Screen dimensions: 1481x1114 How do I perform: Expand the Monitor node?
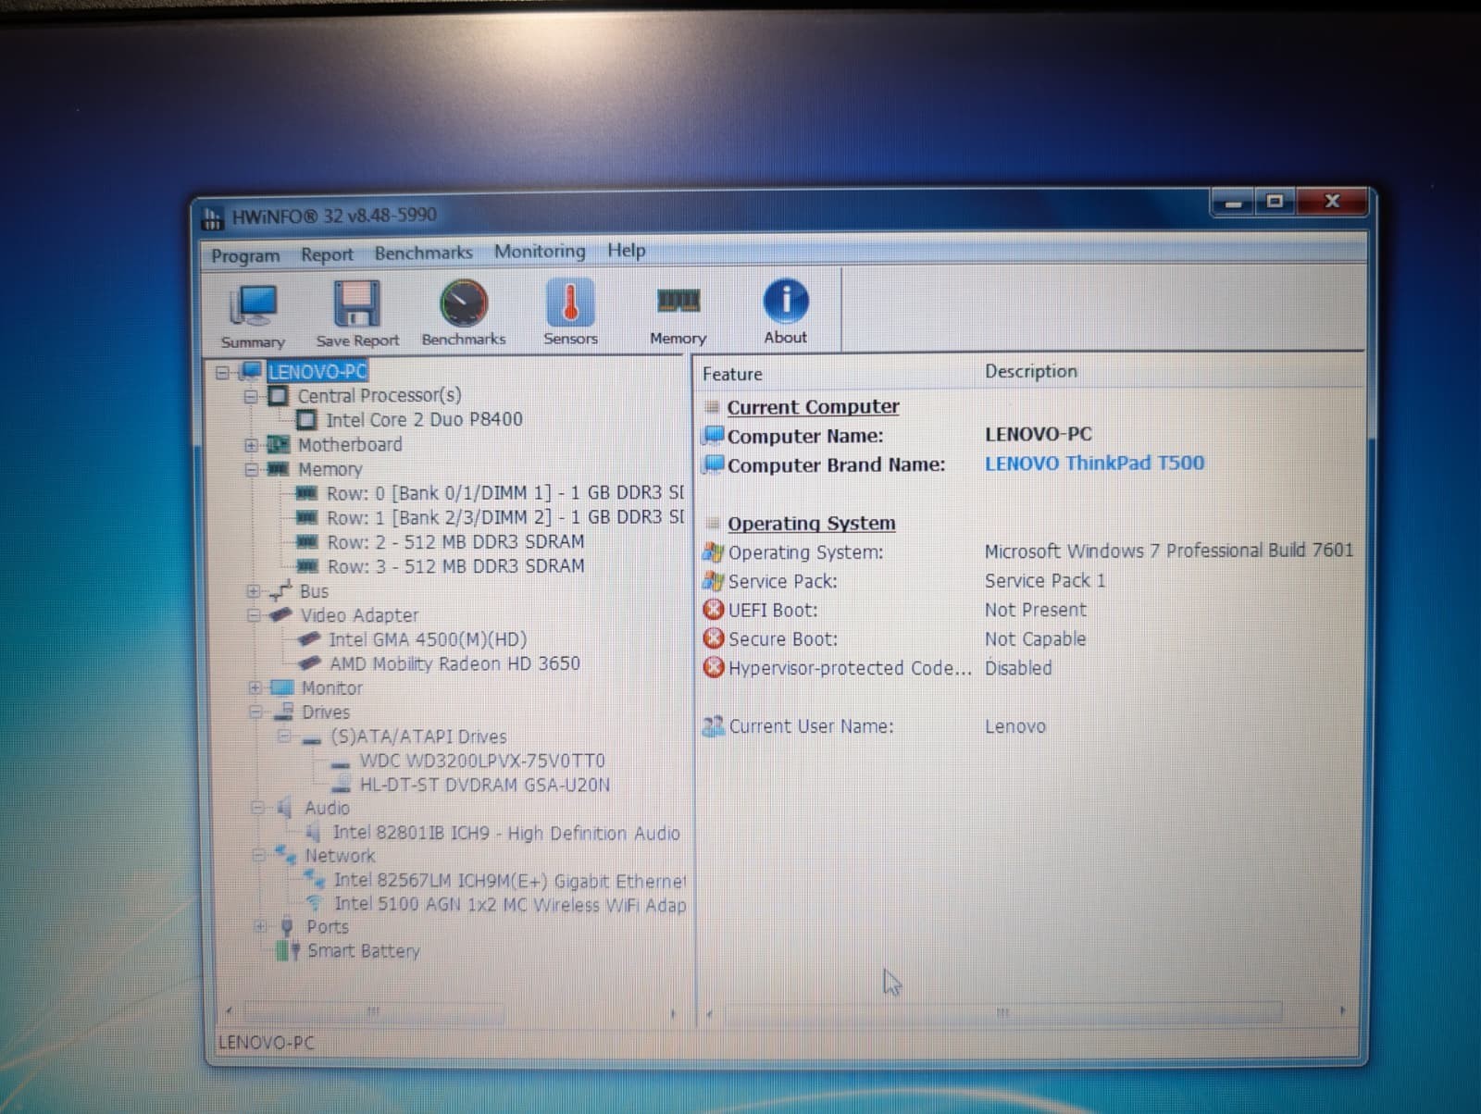(255, 688)
